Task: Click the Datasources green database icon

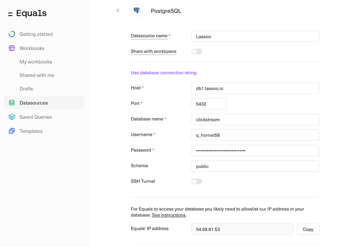Action: (12, 103)
